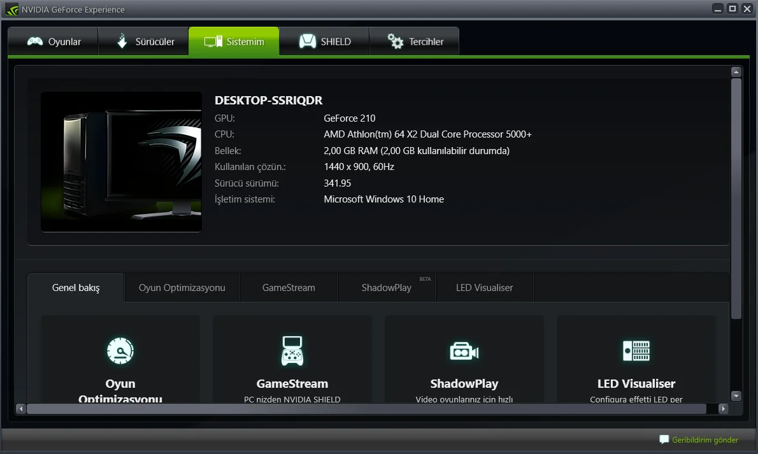Click the DESKTOP-SSRIQDR computer name
The height and width of the screenshot is (454, 758).
(269, 101)
